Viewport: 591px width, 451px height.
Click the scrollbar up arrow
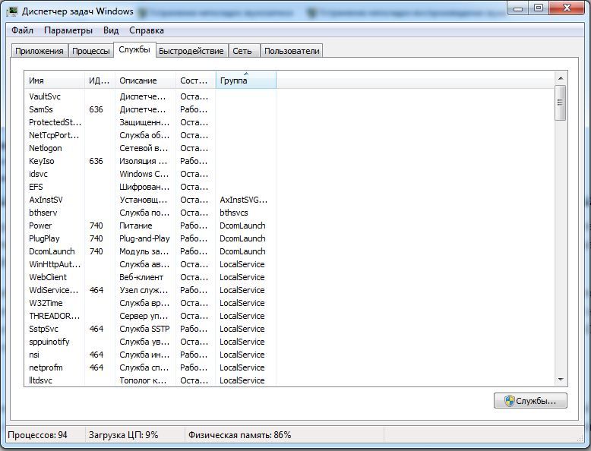point(561,78)
